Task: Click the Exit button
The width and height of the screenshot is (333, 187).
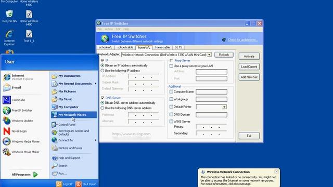Action: coord(249,136)
